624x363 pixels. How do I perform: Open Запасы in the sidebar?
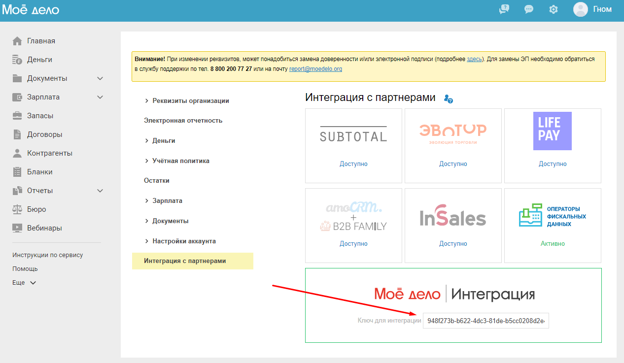click(x=40, y=116)
